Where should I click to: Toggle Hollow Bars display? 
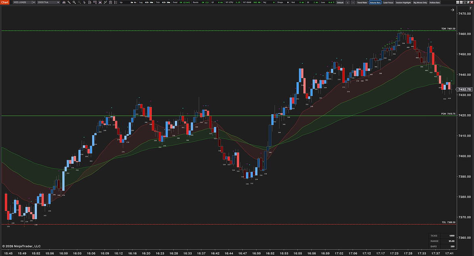coord(434,2)
